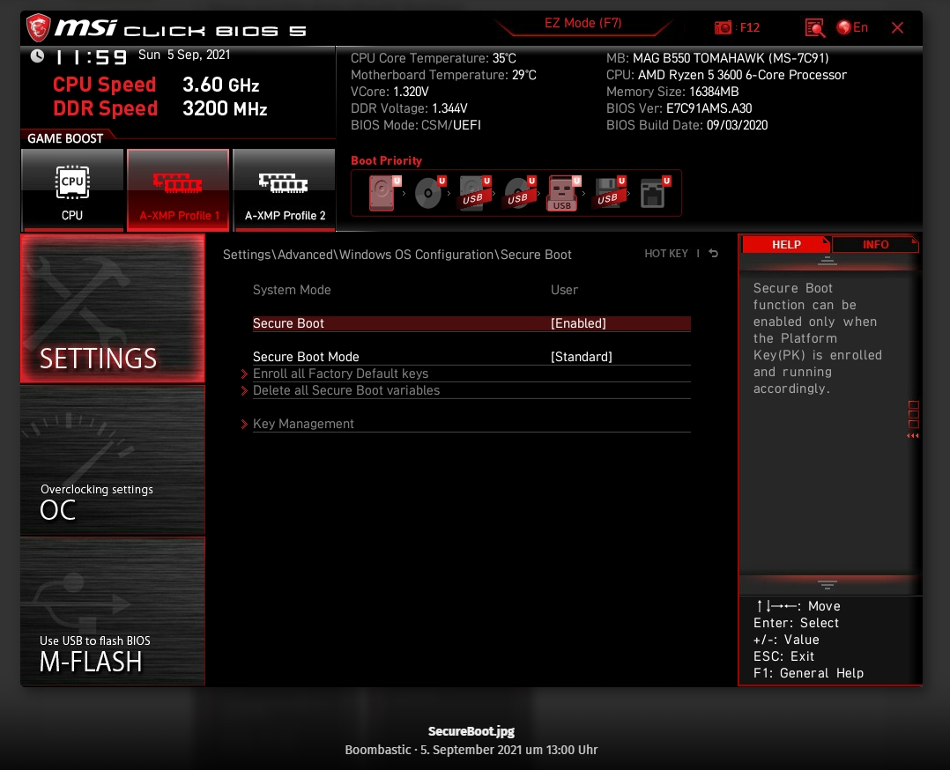This screenshot has width=950, height=770.
Task: Select the USB key boot priority device
Action: click(563, 193)
